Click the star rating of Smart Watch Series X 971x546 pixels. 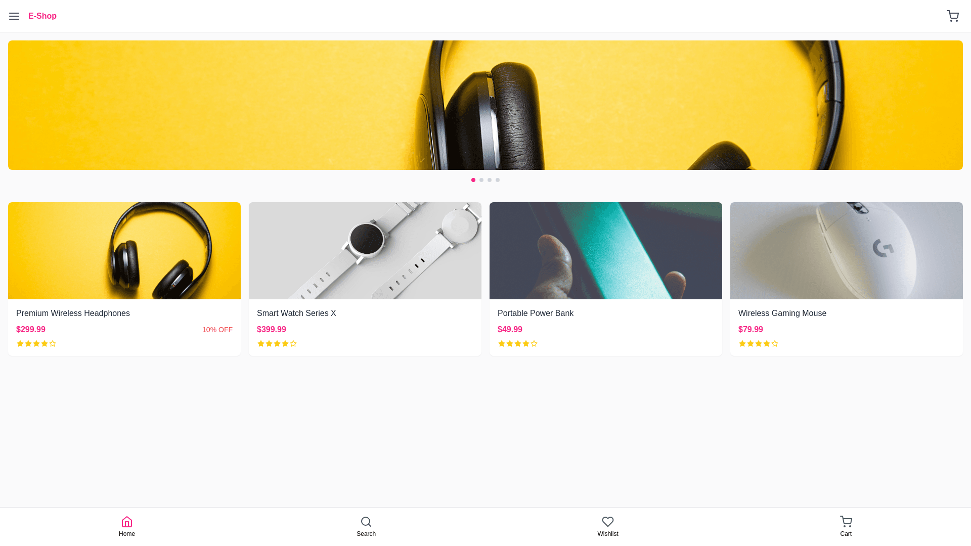coord(277,344)
